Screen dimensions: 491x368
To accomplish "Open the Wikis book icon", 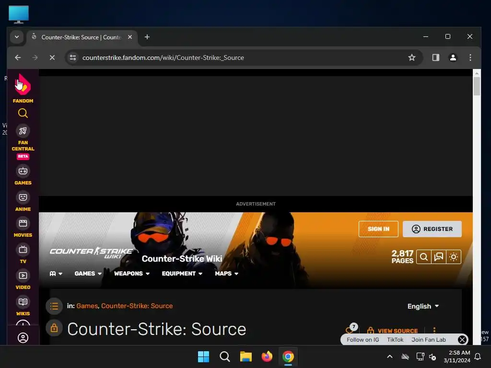I will [23, 302].
